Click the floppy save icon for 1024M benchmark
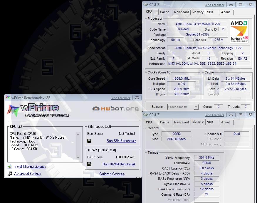 [x=89, y=164]
